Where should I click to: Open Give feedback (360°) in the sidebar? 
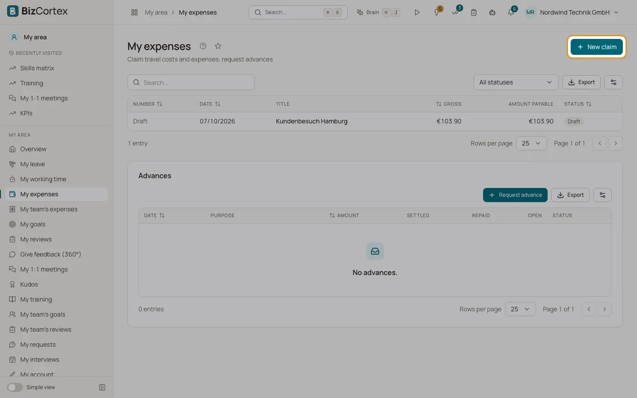pos(57,254)
